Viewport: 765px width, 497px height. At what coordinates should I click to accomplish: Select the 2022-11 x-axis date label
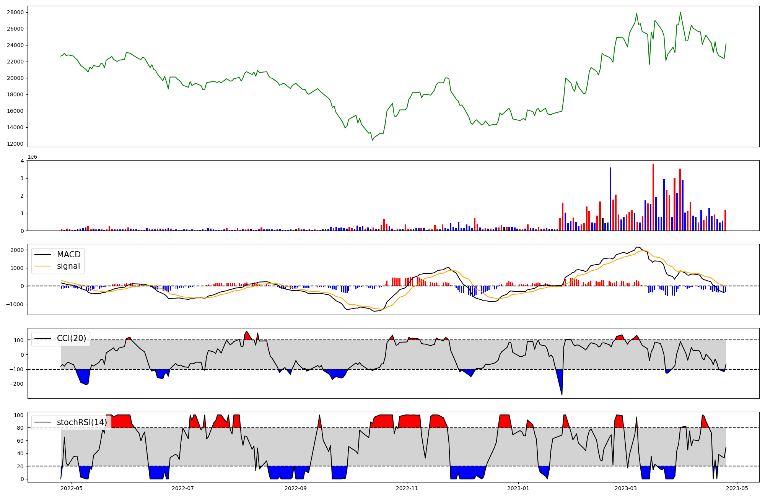407,488
